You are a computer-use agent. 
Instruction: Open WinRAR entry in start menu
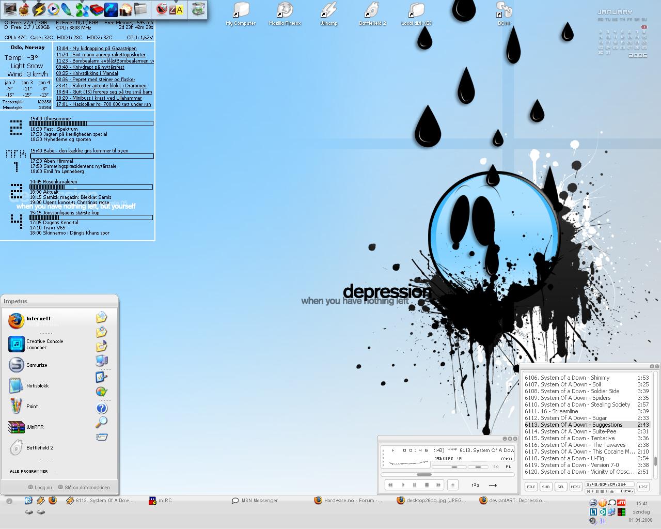[26, 427]
